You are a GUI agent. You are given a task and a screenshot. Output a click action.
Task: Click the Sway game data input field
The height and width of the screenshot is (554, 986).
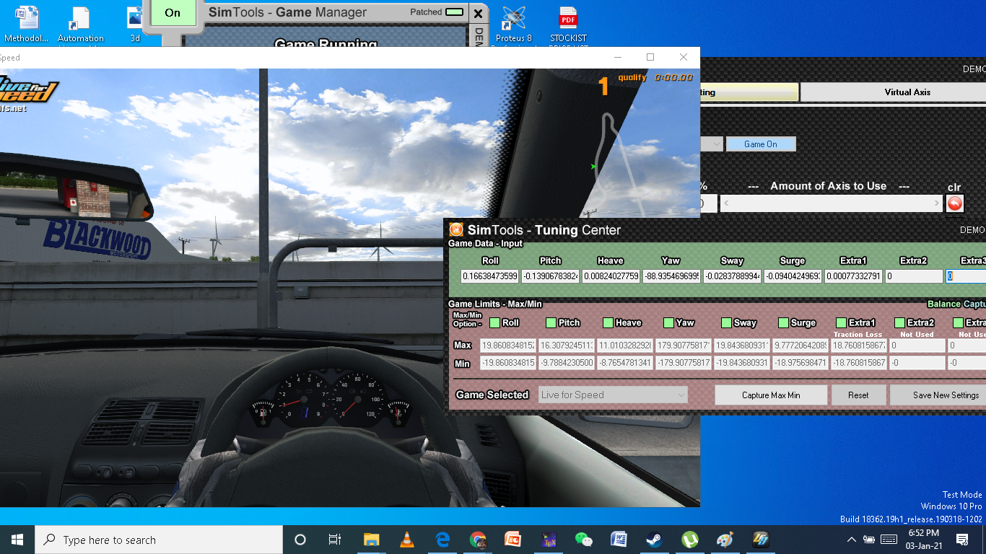coord(733,276)
